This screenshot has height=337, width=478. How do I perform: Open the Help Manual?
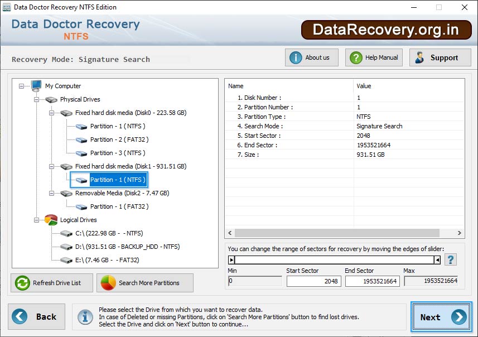click(374, 57)
